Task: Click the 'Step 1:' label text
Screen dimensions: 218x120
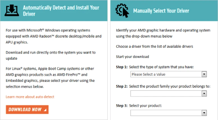Action: click(x=122, y=67)
